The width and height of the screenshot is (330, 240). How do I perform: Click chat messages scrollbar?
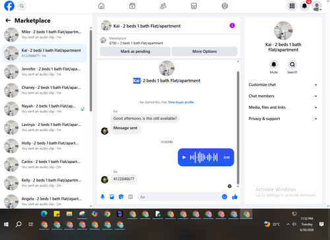[x=238, y=127]
